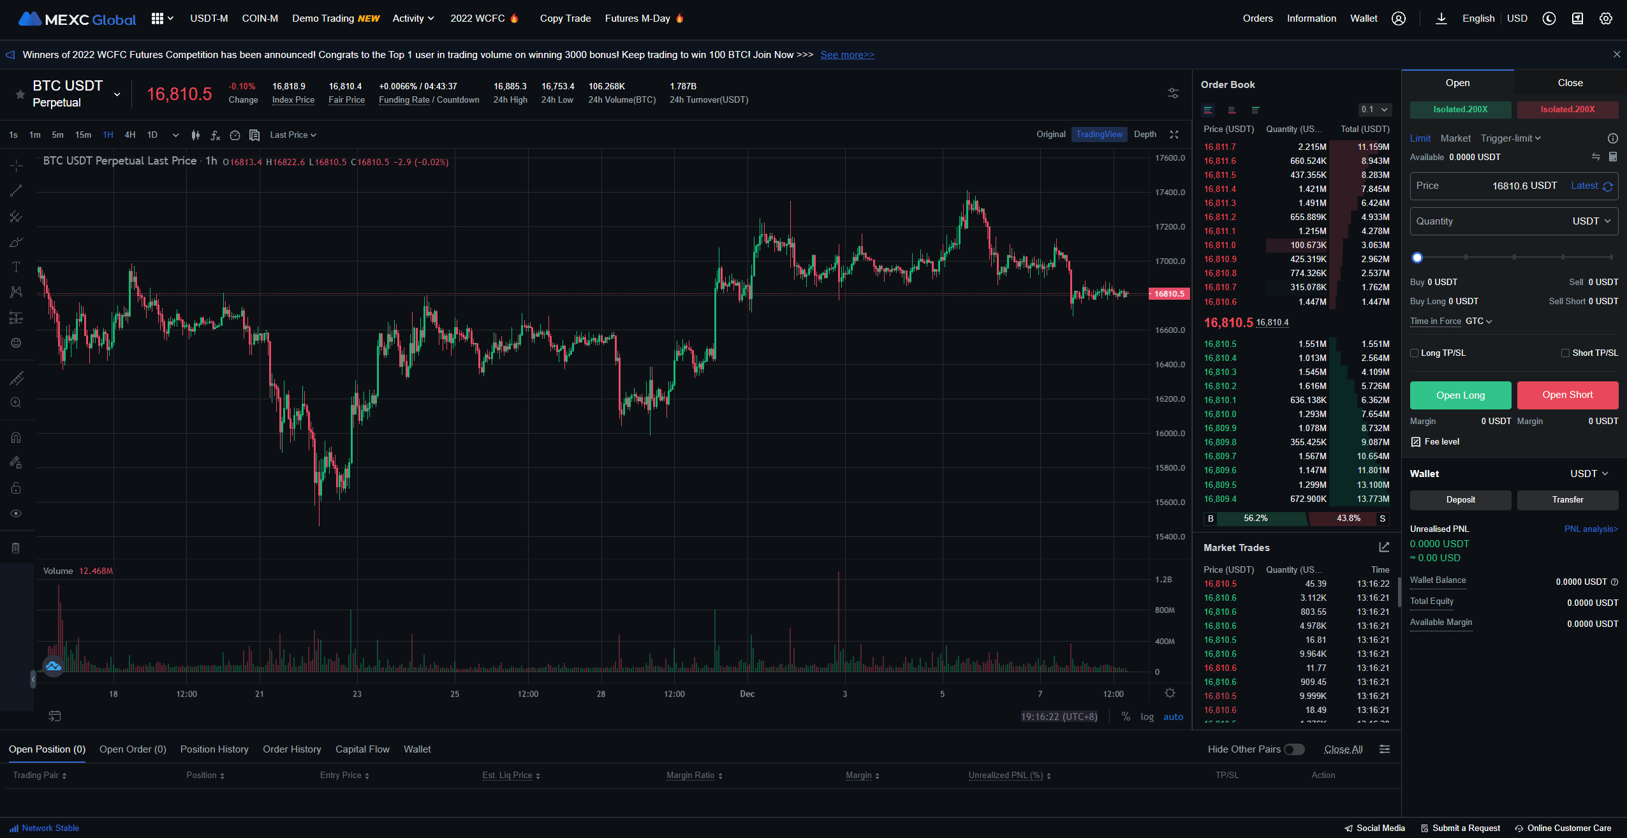
Task: Expand the Market Trades panel
Action: tap(1384, 547)
